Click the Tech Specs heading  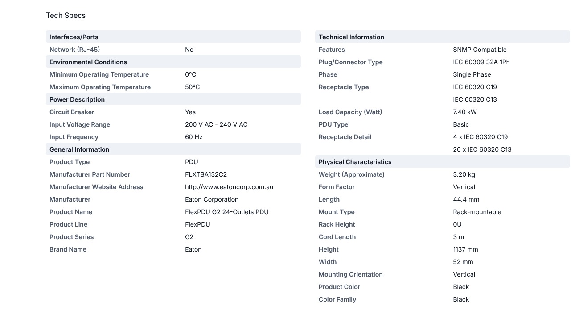pos(66,16)
